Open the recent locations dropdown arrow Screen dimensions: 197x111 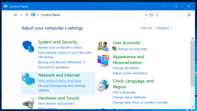pos(21,15)
